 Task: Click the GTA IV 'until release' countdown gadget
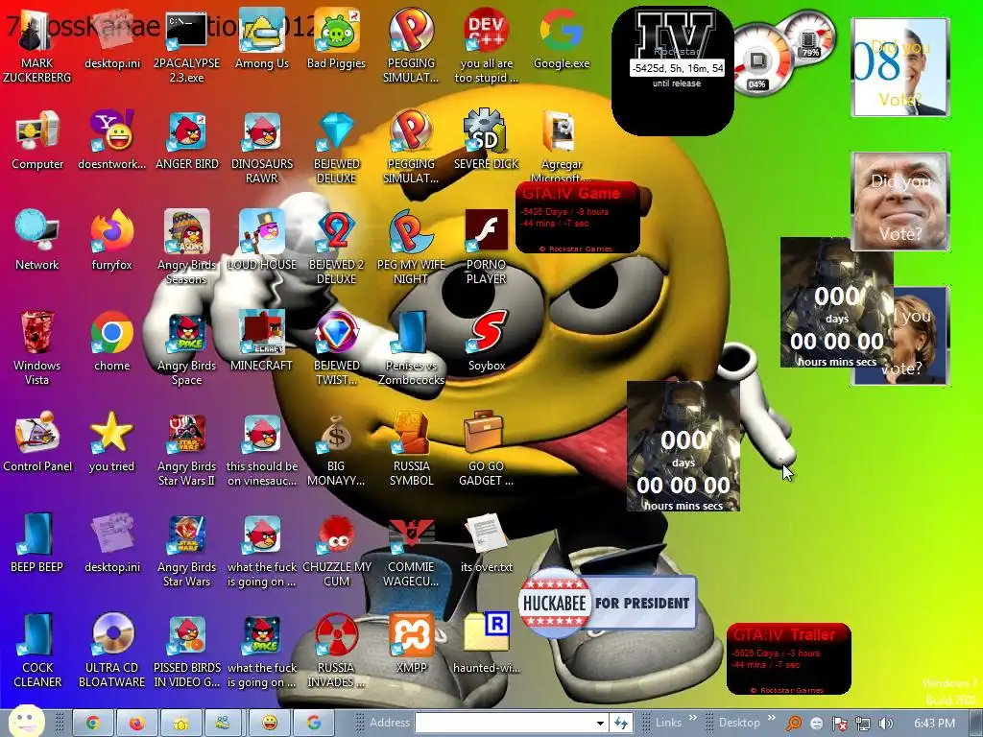[x=673, y=70]
